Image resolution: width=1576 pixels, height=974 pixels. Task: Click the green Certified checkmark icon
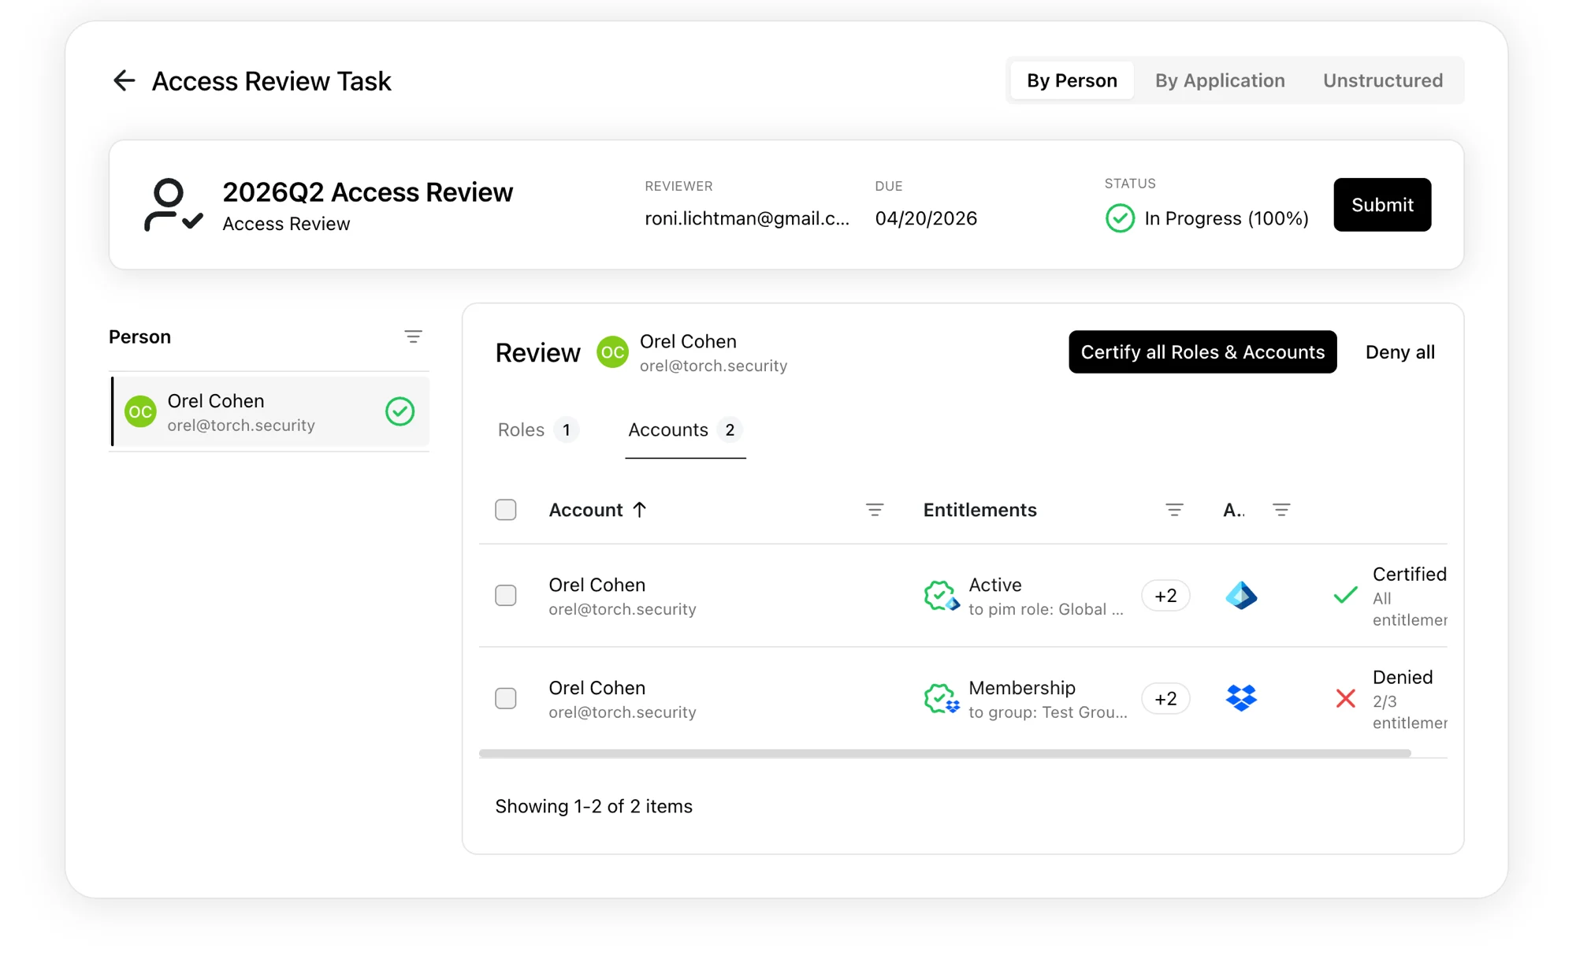point(1345,595)
